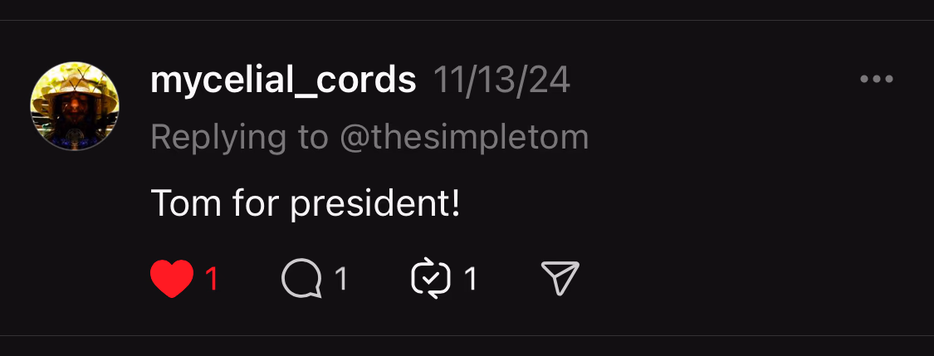This screenshot has height=356, width=934.
Task: Click the 11/13/24 post date
Action: tap(501, 80)
